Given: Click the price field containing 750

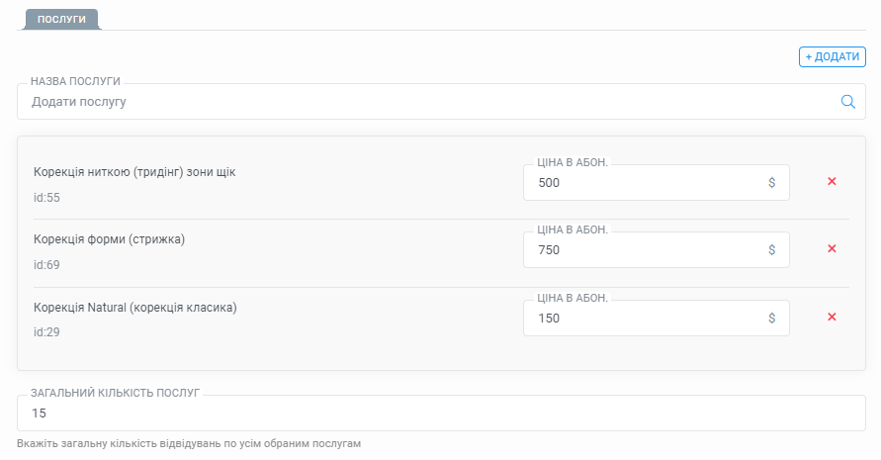Looking at the screenshot, I should click(x=657, y=250).
